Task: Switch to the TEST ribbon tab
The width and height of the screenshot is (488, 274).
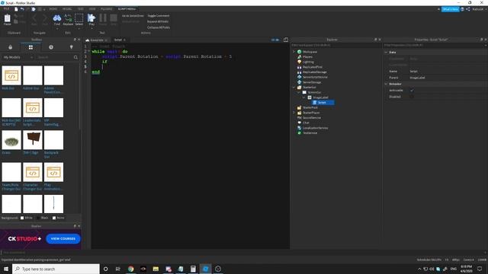Action: [x=80, y=9]
